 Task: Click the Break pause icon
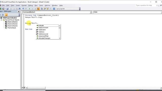coord(32,9)
